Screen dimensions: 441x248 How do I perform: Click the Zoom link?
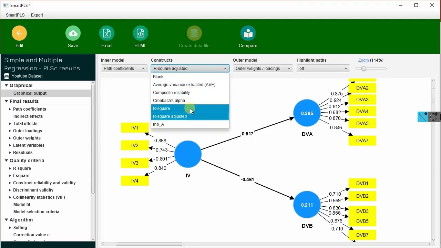click(363, 60)
